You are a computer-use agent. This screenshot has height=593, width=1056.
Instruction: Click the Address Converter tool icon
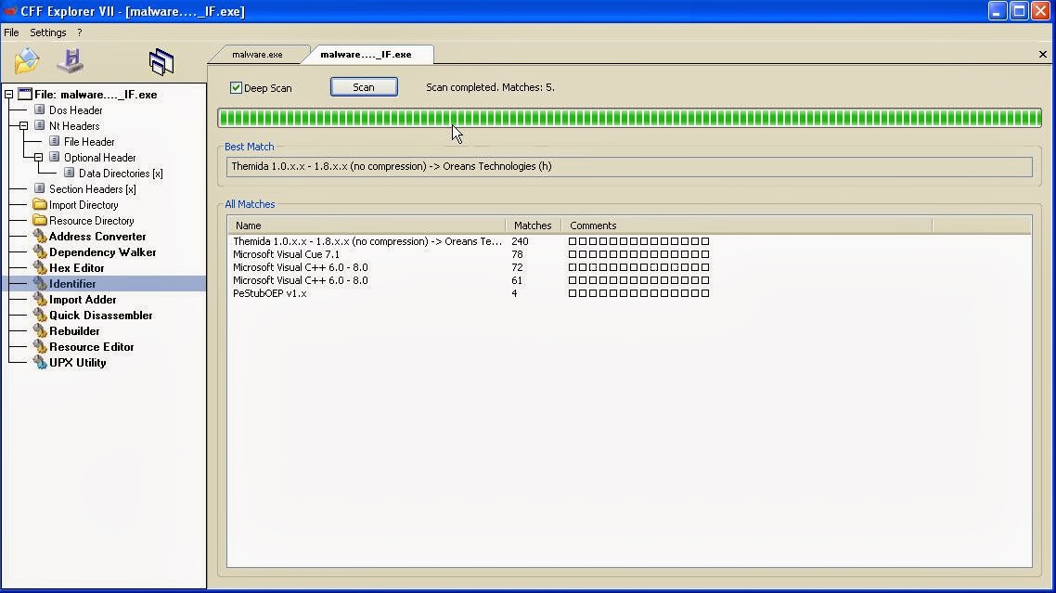(40, 236)
